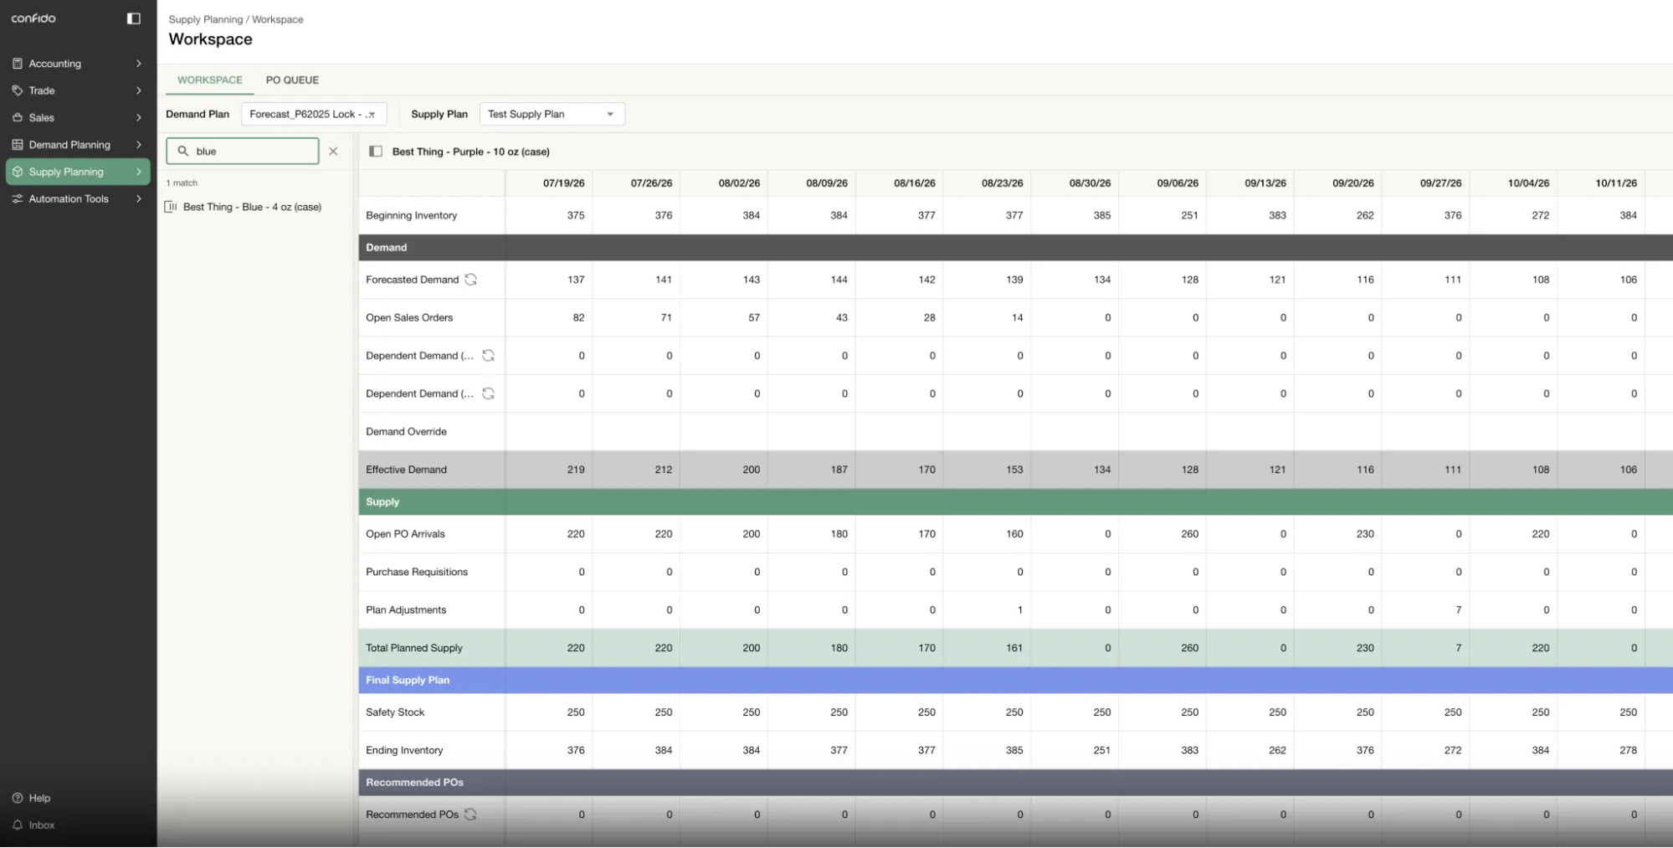Expand the Supply Planning chevron
This screenshot has width=1673, height=848.
click(139, 172)
